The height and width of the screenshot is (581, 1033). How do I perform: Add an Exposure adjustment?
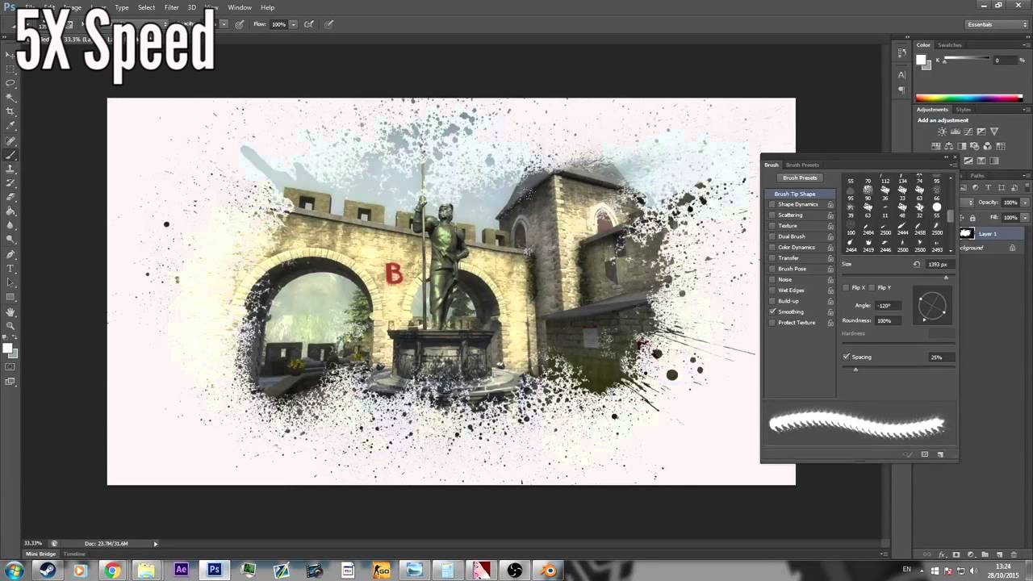[981, 132]
